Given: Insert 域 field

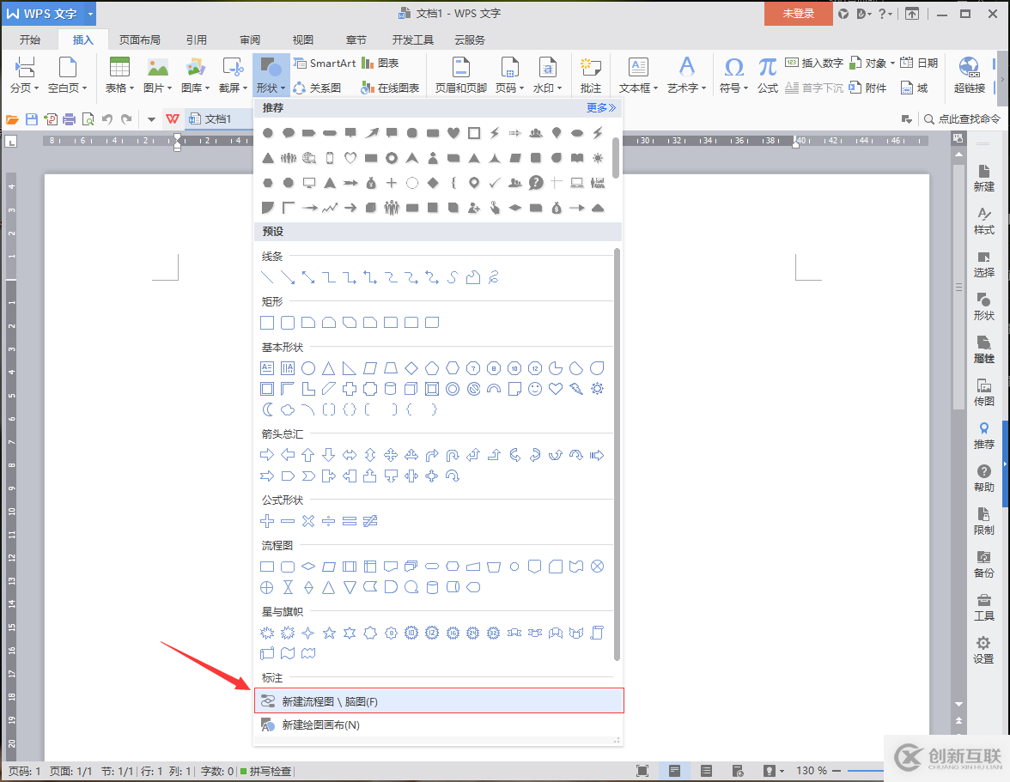Looking at the screenshot, I should pyautogui.click(x=914, y=88).
